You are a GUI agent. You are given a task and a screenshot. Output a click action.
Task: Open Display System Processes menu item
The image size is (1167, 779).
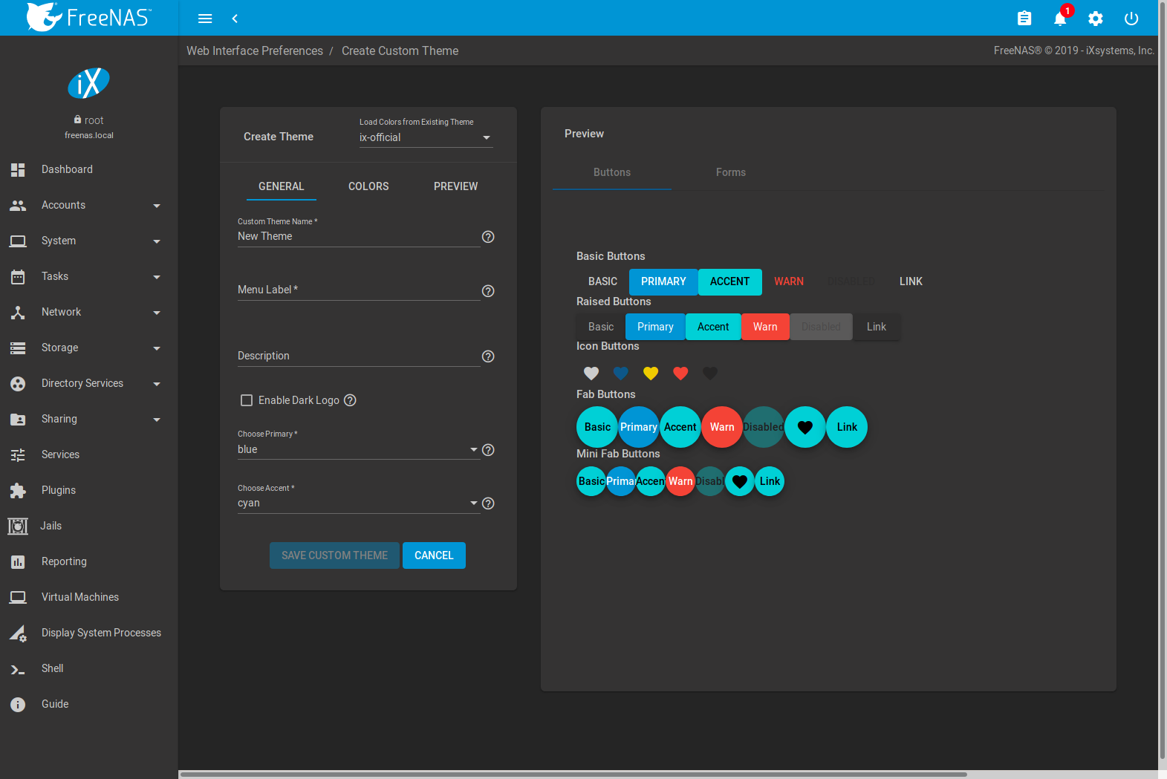(89, 633)
